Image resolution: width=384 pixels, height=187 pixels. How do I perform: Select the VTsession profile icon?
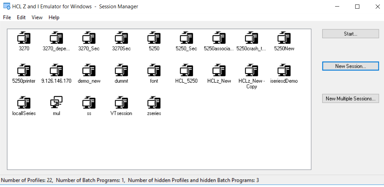point(121,102)
